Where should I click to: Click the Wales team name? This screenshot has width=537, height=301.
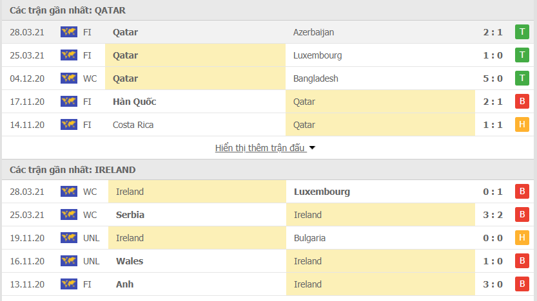coord(130,261)
